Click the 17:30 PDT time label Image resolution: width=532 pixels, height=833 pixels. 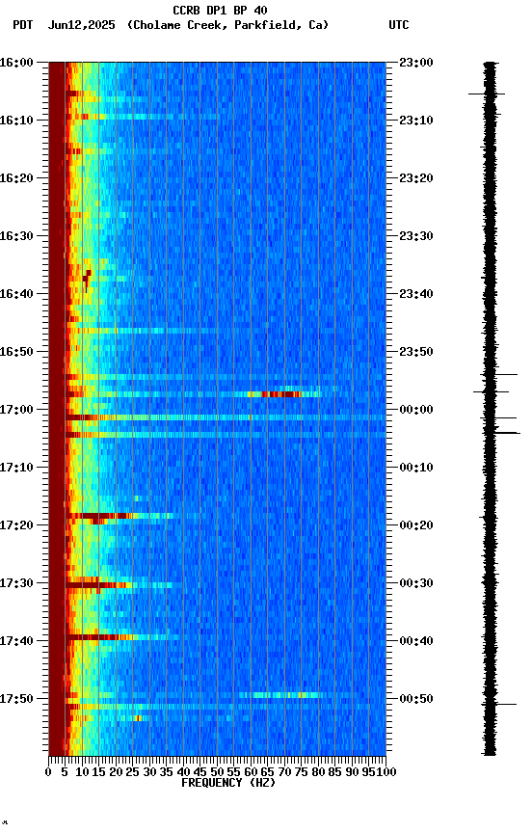point(16,583)
